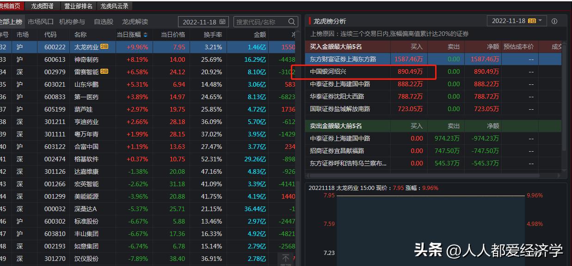Open the info circle icon in 龙虎榜分析 panel

[x=554, y=22]
